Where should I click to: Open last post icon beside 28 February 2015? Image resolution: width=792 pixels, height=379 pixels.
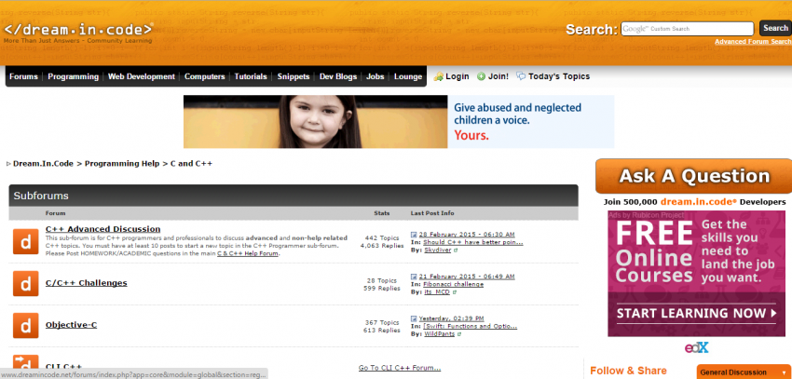(414, 235)
